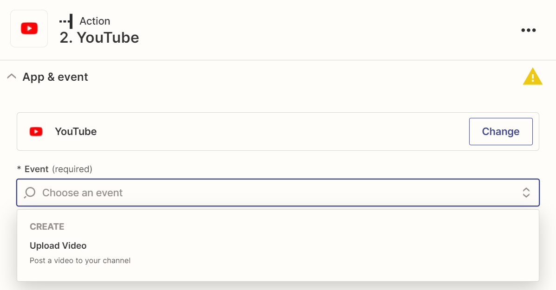Image resolution: width=556 pixels, height=290 pixels.
Task: Click the Action step-type icon beside Action
Action: [66, 21]
